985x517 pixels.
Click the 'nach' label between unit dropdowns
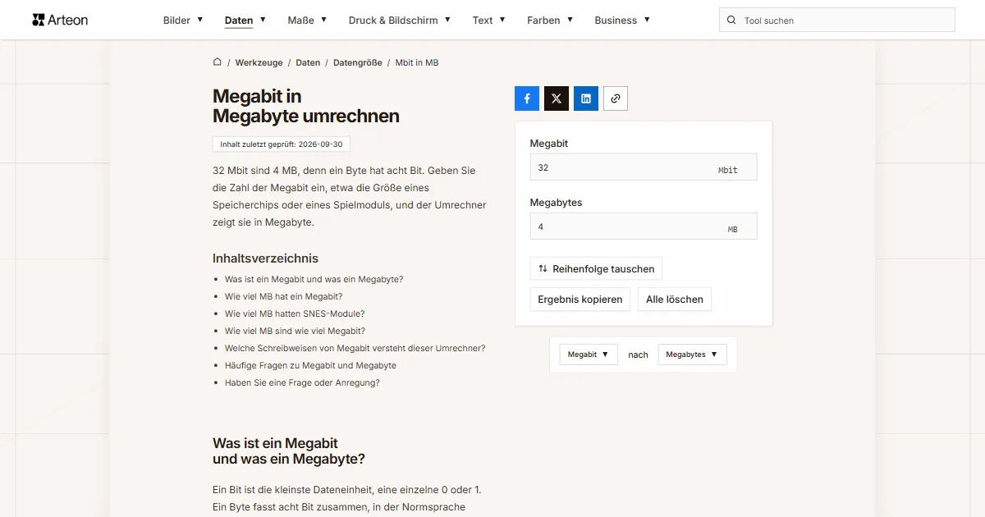coord(638,355)
